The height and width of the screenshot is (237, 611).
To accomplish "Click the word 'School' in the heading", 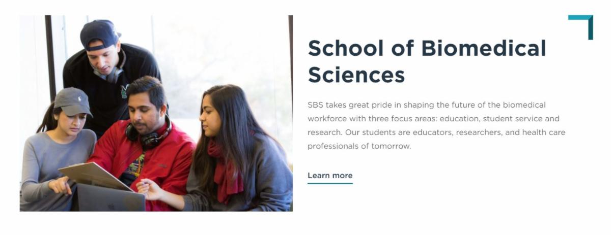I will [x=346, y=48].
